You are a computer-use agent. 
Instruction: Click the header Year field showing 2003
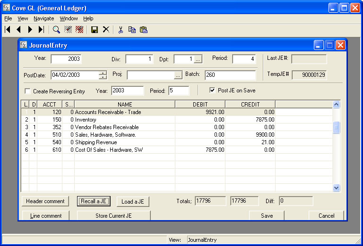pyautogui.click(x=66, y=59)
